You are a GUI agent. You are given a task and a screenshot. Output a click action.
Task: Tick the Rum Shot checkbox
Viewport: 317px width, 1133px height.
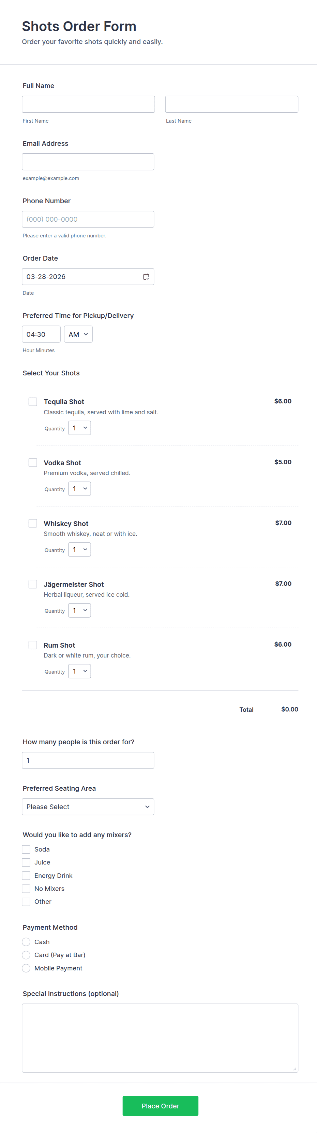33,645
